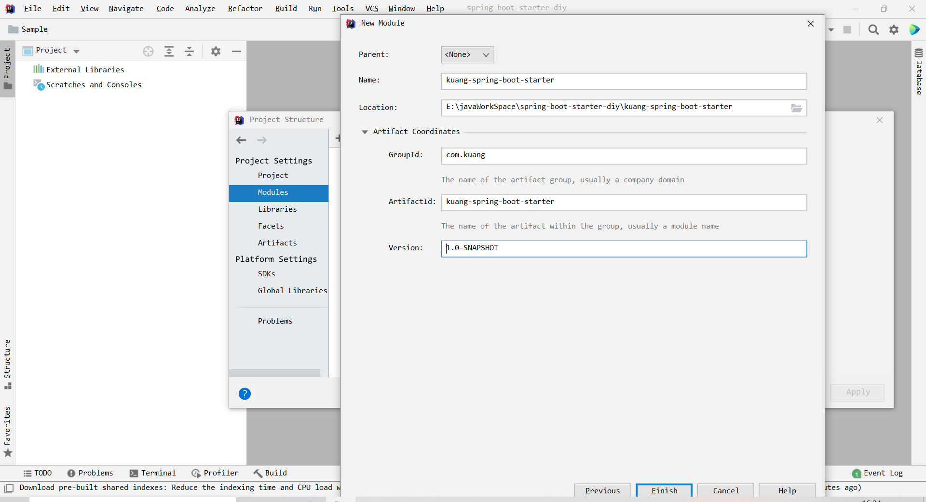
Task: Add new item plus icon in Project Structure
Action: click(338, 139)
